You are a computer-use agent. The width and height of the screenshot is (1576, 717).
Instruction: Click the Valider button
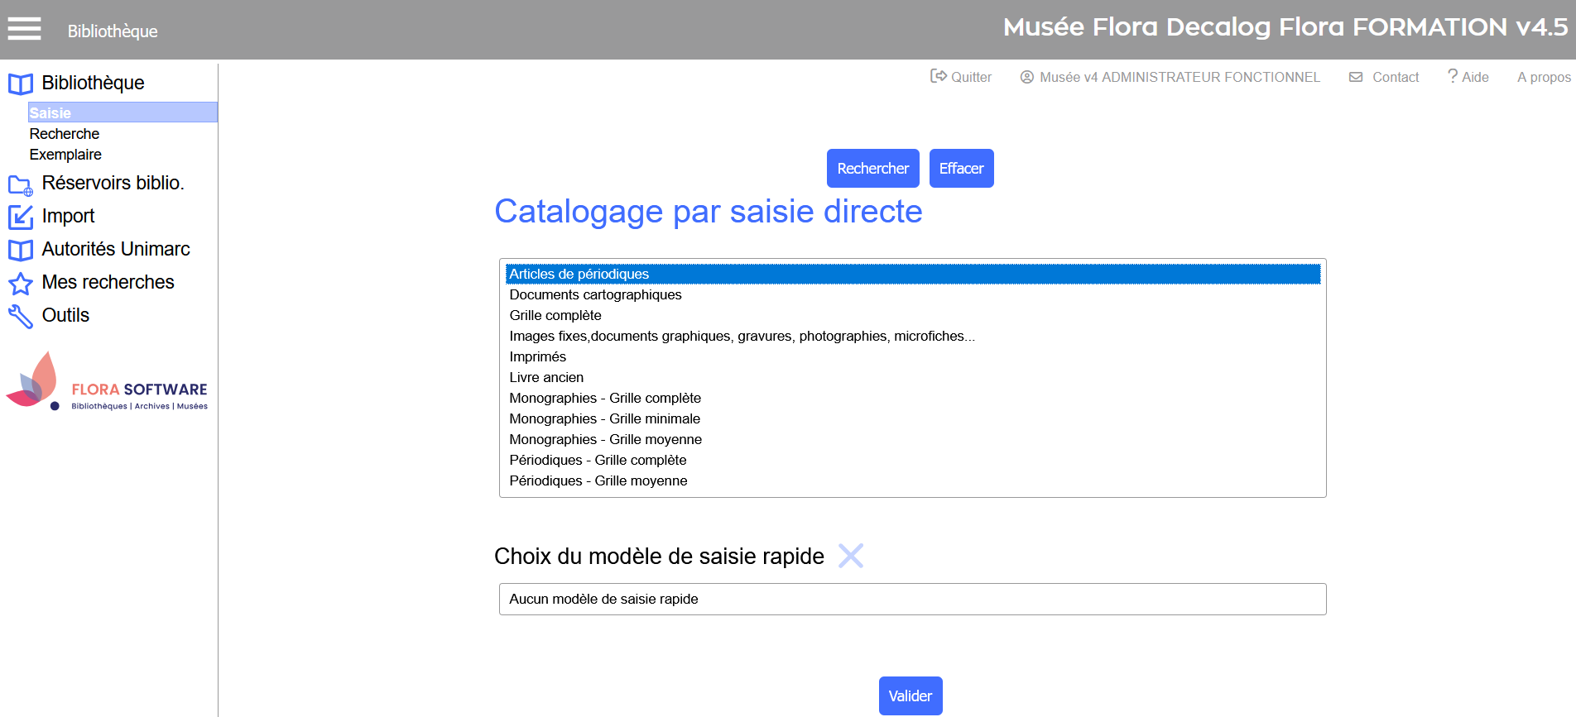[x=910, y=695]
